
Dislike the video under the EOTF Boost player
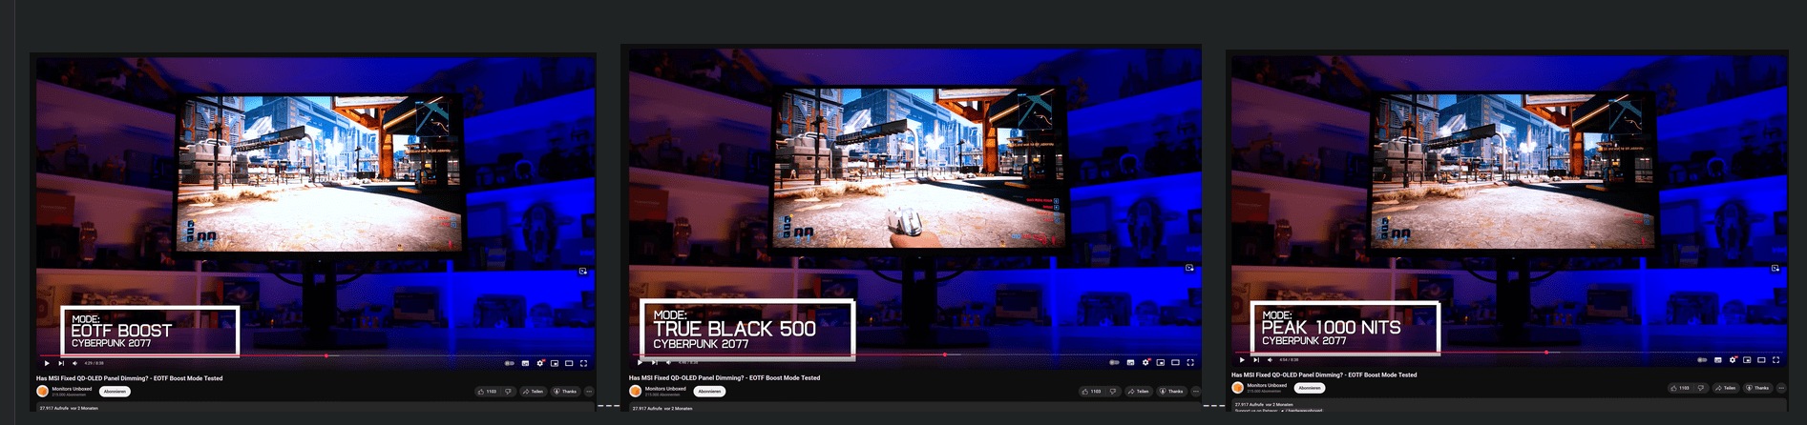pos(508,392)
